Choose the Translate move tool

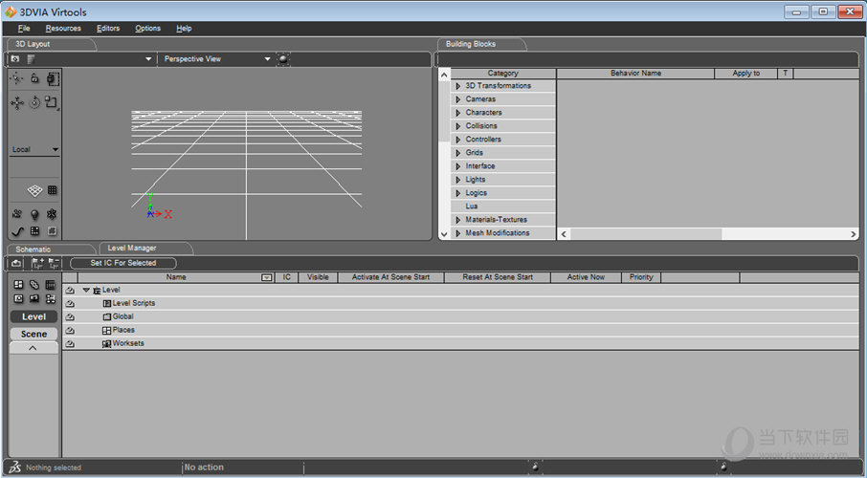click(17, 103)
